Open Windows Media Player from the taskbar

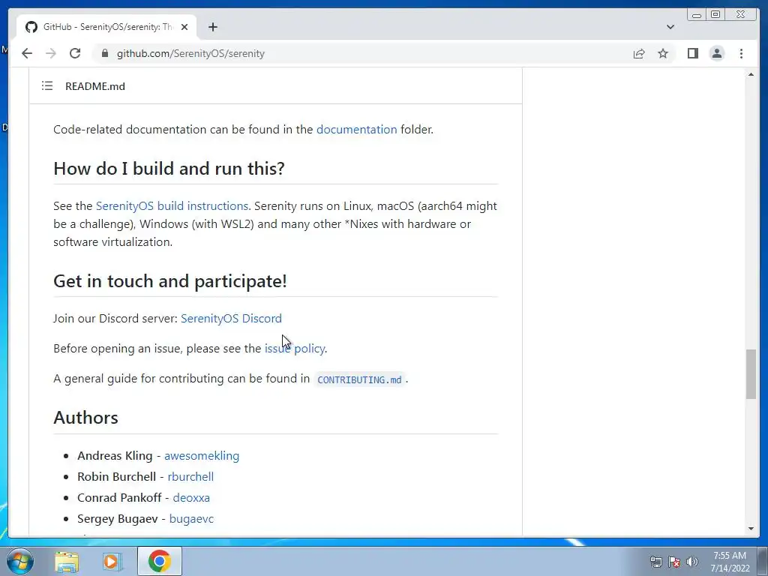click(112, 561)
